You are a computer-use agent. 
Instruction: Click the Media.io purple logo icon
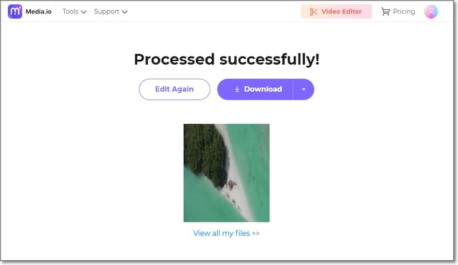15,11
